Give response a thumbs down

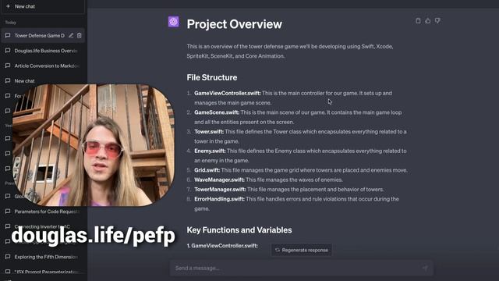point(438,21)
